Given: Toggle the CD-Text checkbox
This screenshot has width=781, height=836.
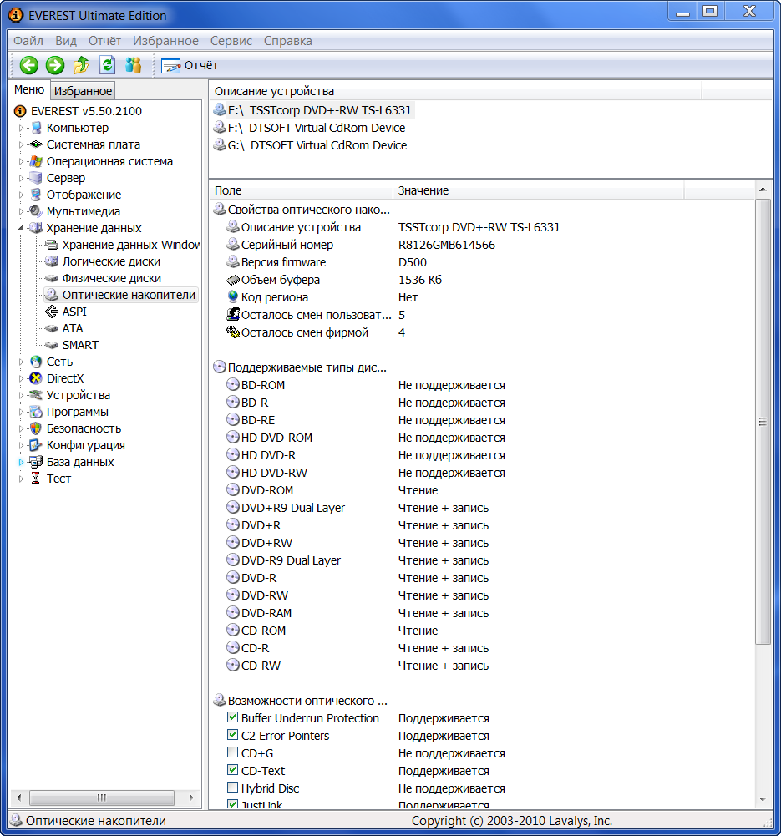Looking at the screenshot, I should [x=232, y=770].
